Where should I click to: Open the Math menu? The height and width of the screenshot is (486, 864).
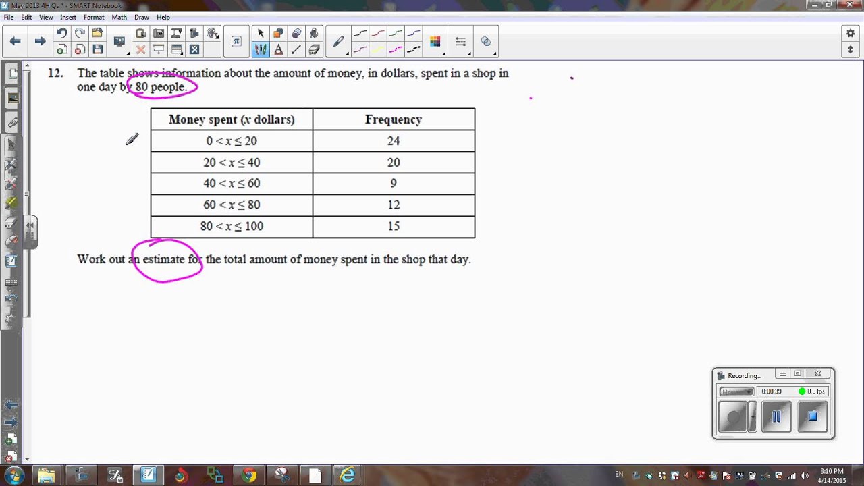pyautogui.click(x=119, y=17)
